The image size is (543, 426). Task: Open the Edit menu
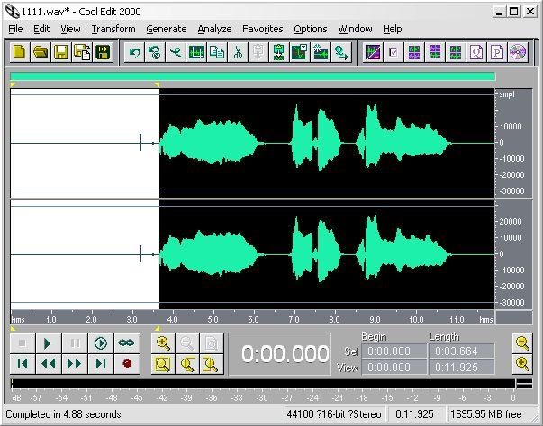41,29
